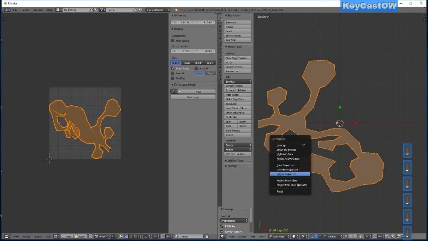Enable the Smooth checkbox in Display

click(x=173, y=73)
